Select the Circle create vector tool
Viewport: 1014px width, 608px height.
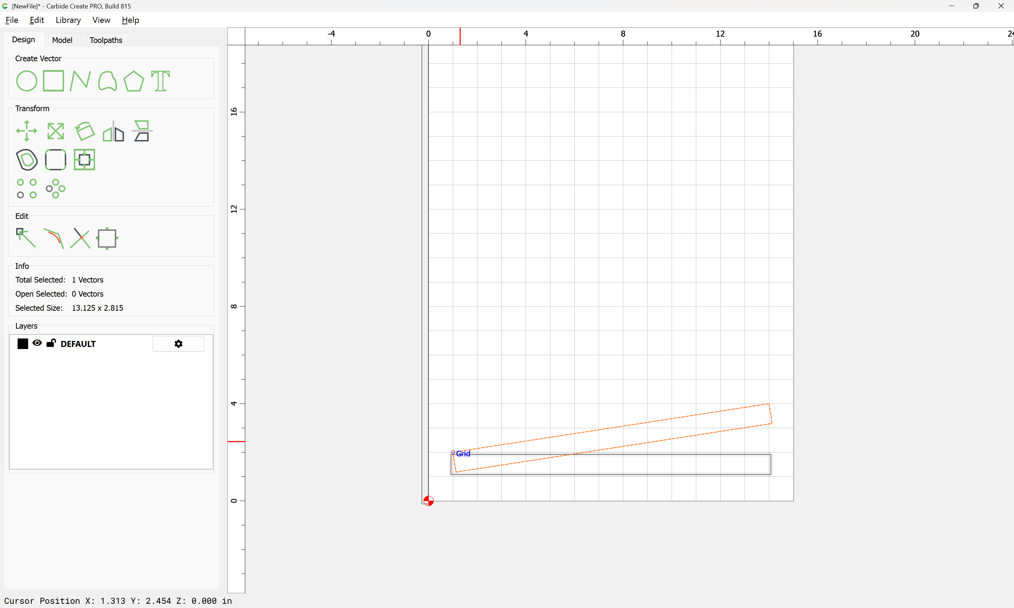coord(26,81)
